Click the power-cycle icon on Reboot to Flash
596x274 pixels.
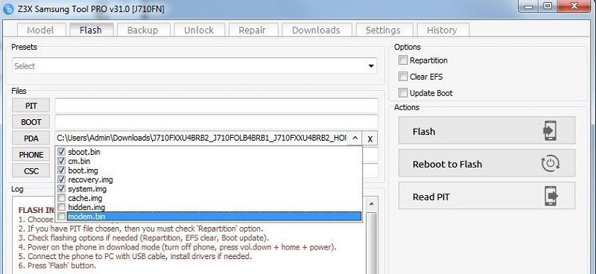point(550,164)
